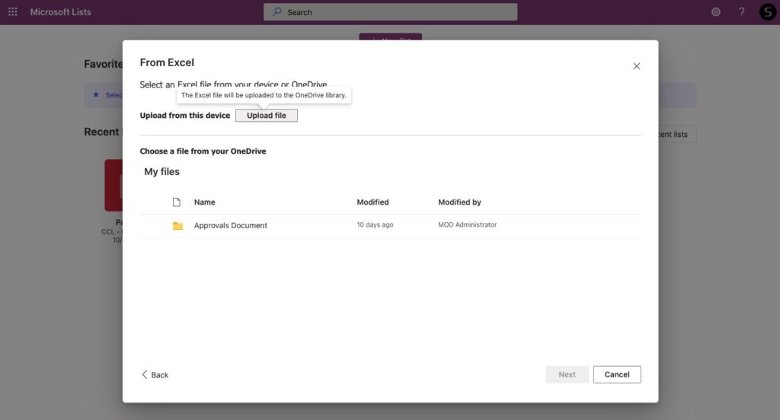Open the settings gear icon

coord(716,12)
